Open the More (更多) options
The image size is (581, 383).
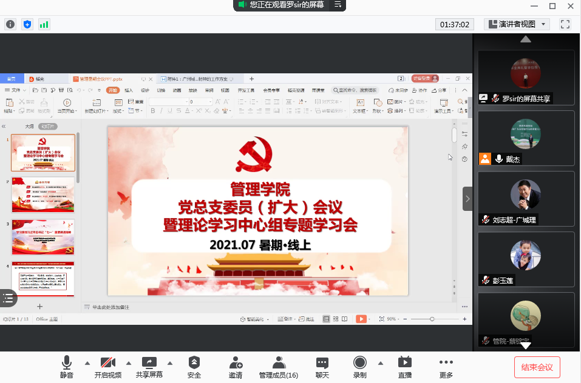[x=446, y=367]
